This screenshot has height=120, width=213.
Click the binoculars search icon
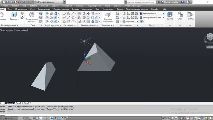(158, 2)
